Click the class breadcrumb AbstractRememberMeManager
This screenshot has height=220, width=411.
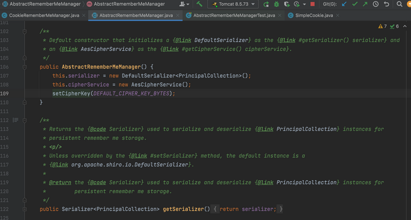click(x=42, y=4)
